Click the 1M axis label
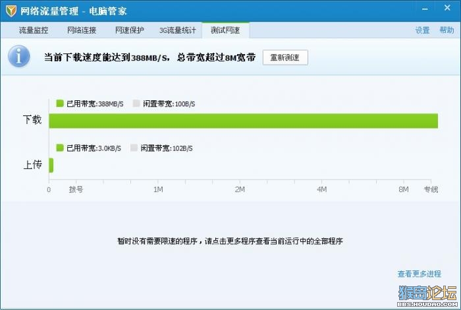The image size is (461, 310). [158, 189]
